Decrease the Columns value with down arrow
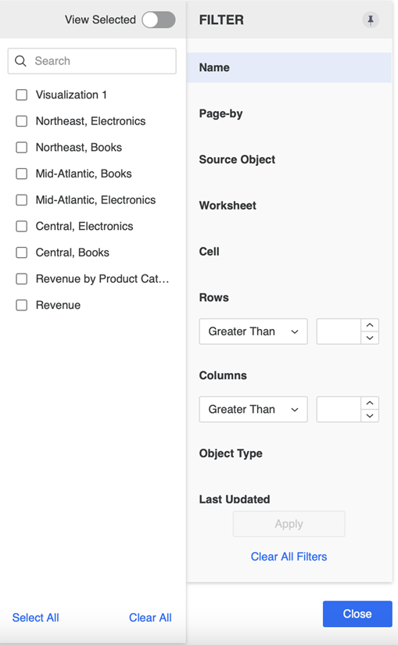This screenshot has width=398, height=645. click(x=370, y=416)
